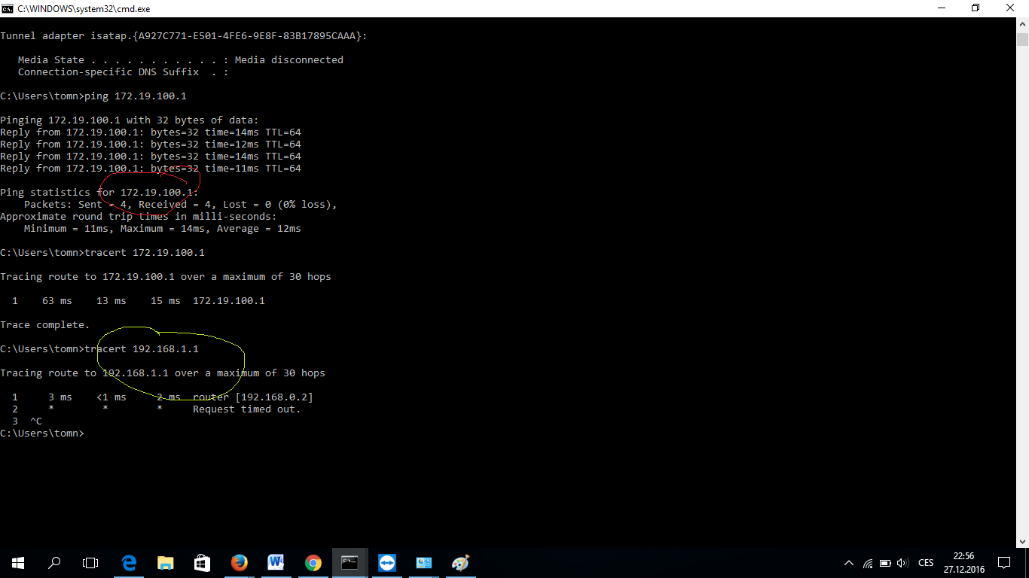The image size is (1029, 578).
Task: Click the 'Media disconnected' text
Action: point(289,60)
